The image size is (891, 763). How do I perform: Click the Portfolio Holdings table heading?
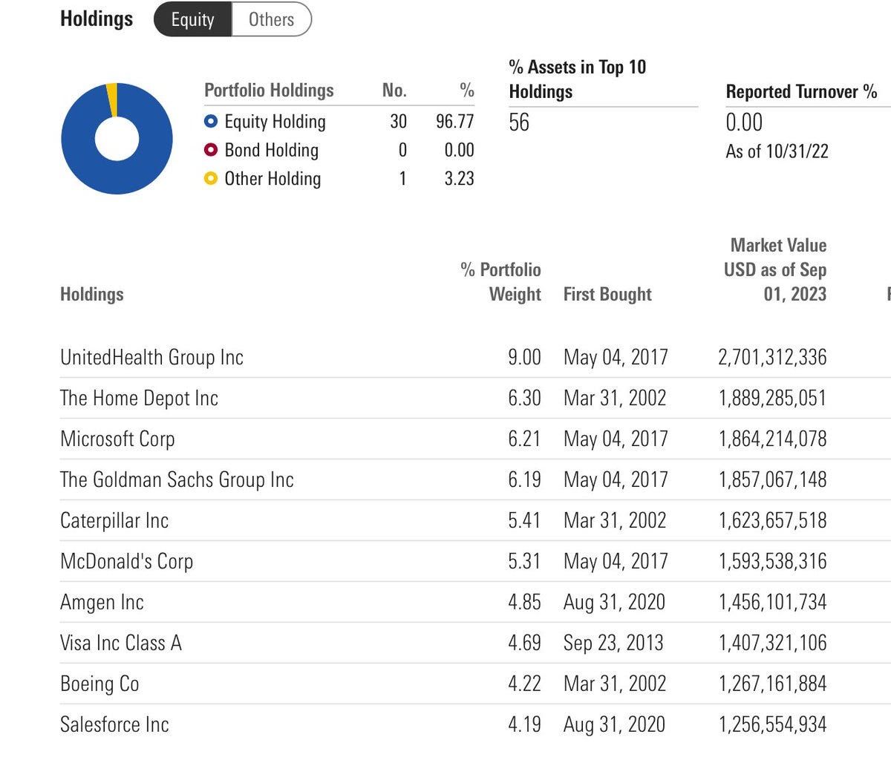pos(269,91)
